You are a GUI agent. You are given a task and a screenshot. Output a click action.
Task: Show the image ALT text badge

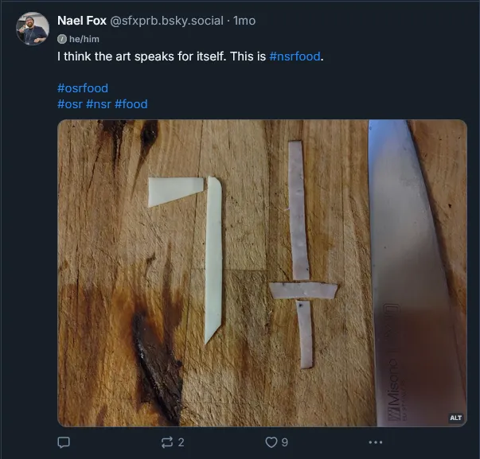pyautogui.click(x=455, y=418)
